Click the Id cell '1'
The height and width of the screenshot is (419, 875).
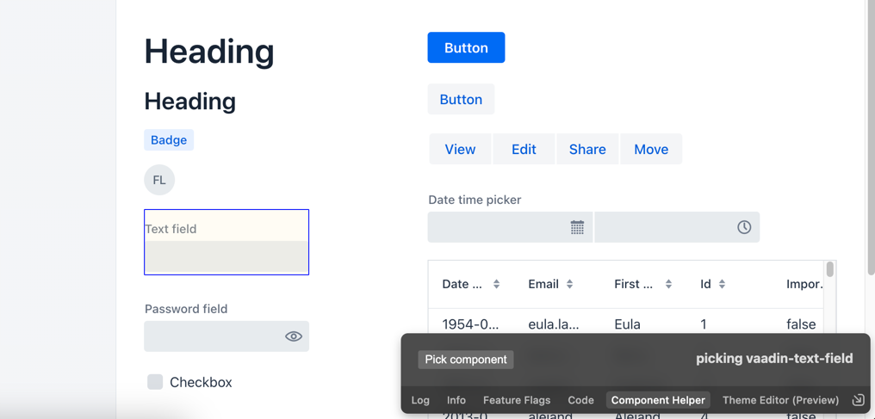click(x=704, y=324)
